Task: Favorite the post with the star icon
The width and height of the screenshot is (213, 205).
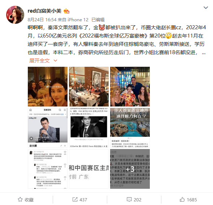Action: coord(20,200)
